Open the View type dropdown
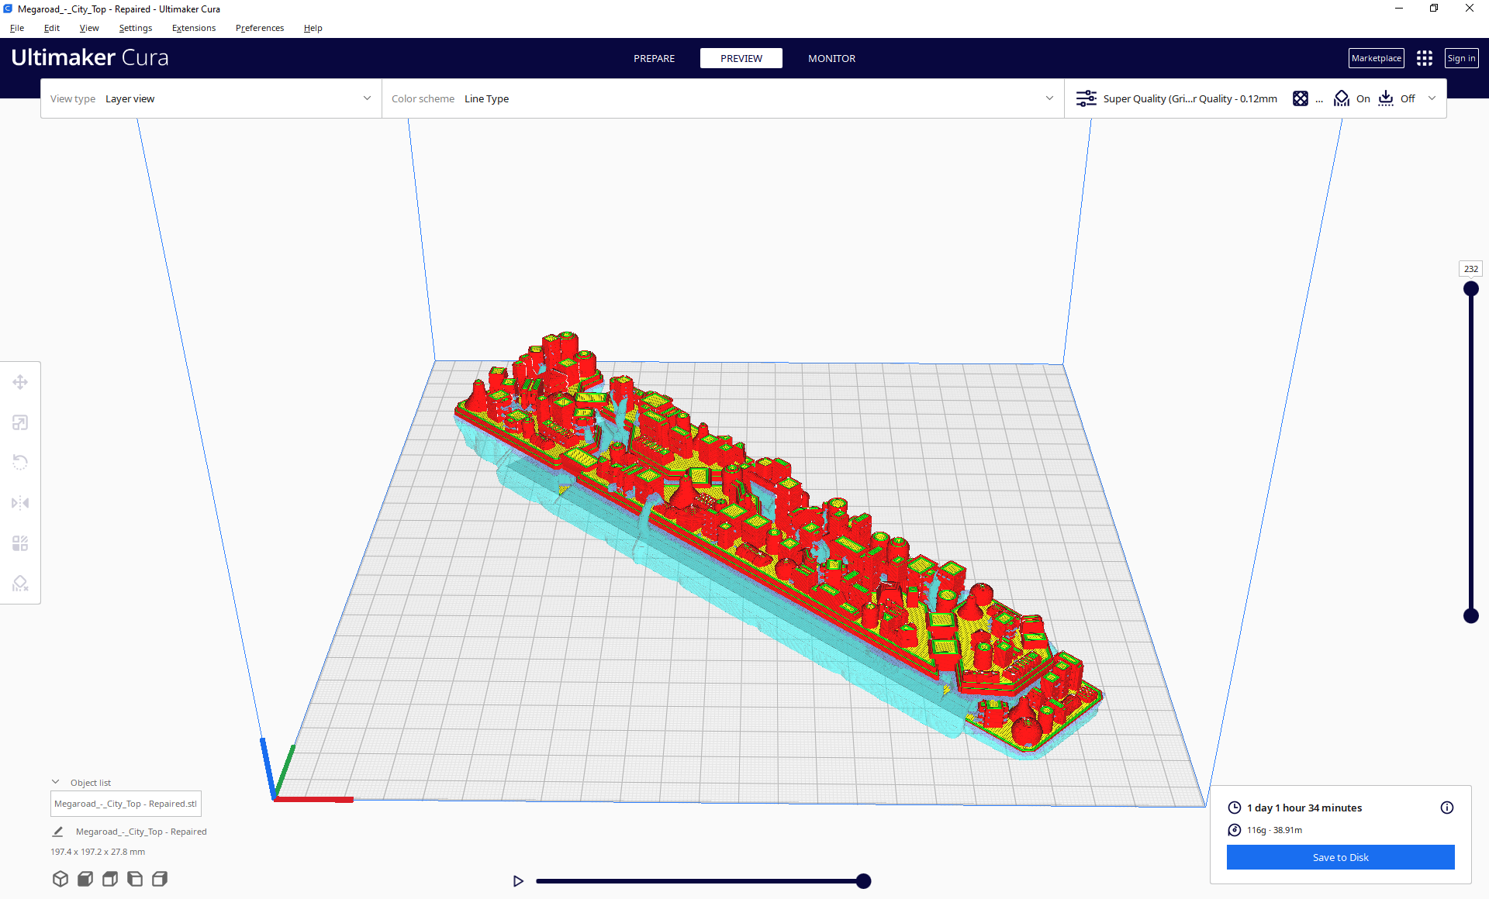 point(211,98)
